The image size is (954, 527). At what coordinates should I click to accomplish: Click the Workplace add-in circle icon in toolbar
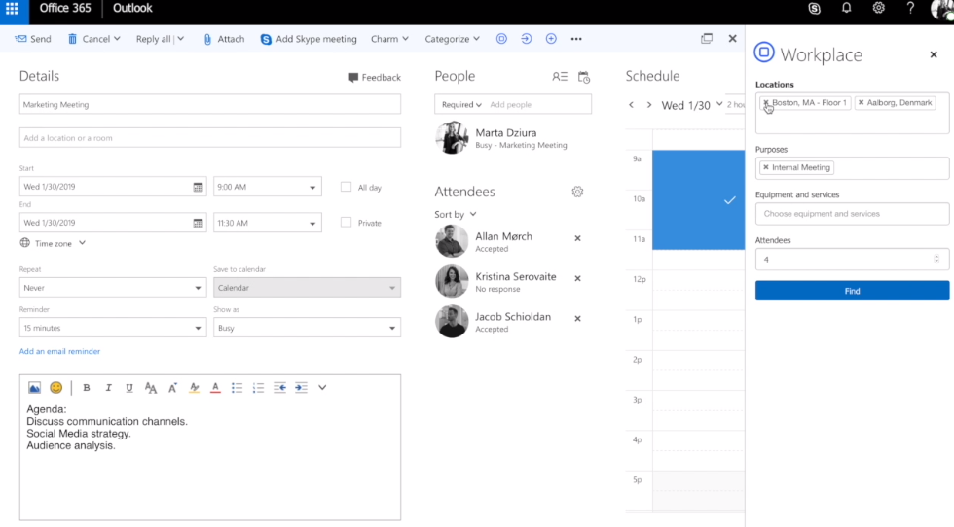coord(501,39)
